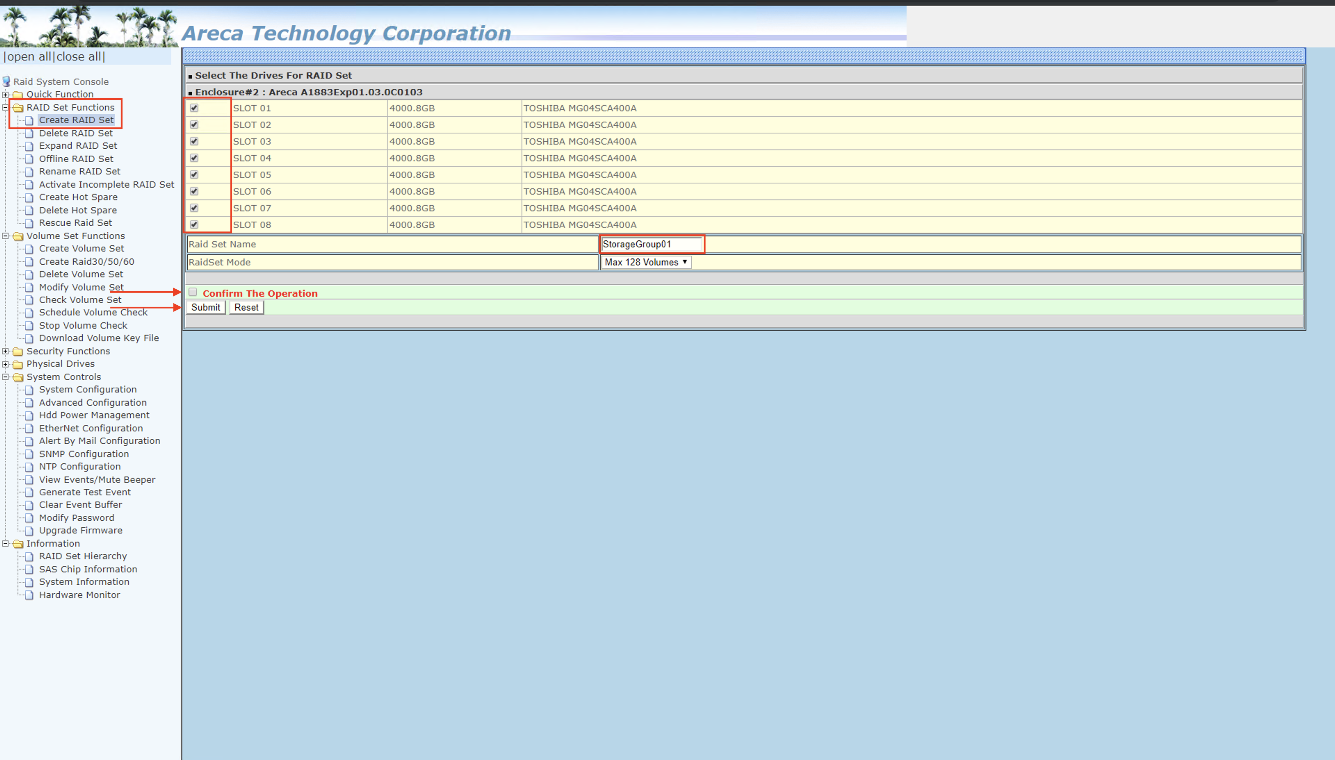Uncheck the SLOT 03 drive checkbox

194,141
